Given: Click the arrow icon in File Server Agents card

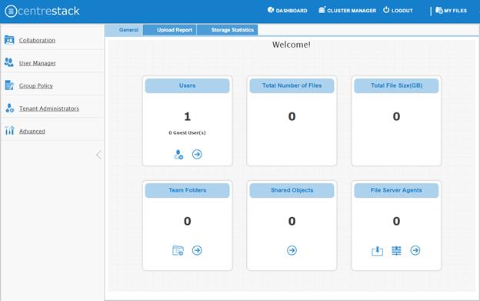Looking at the screenshot, I should [x=415, y=250].
